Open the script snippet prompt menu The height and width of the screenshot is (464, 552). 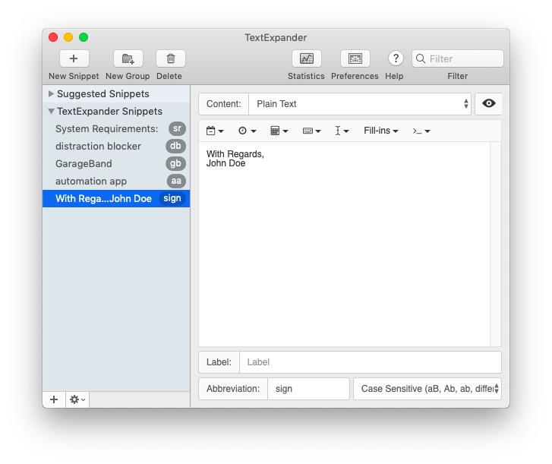click(x=421, y=131)
